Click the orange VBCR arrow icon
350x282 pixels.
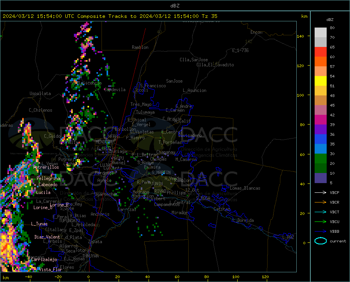tap(320, 202)
